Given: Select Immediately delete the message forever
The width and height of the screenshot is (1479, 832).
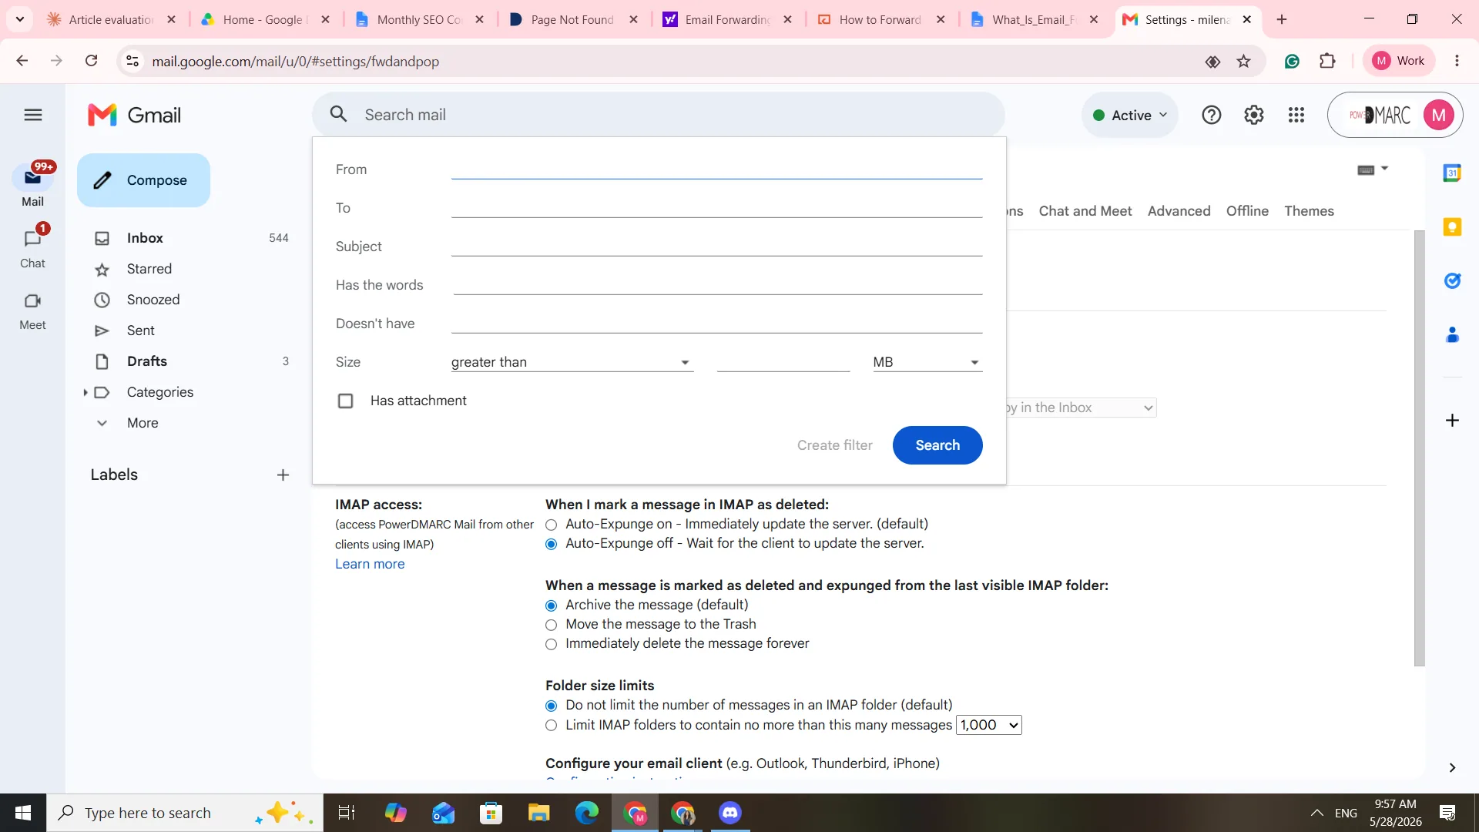Looking at the screenshot, I should click(551, 645).
